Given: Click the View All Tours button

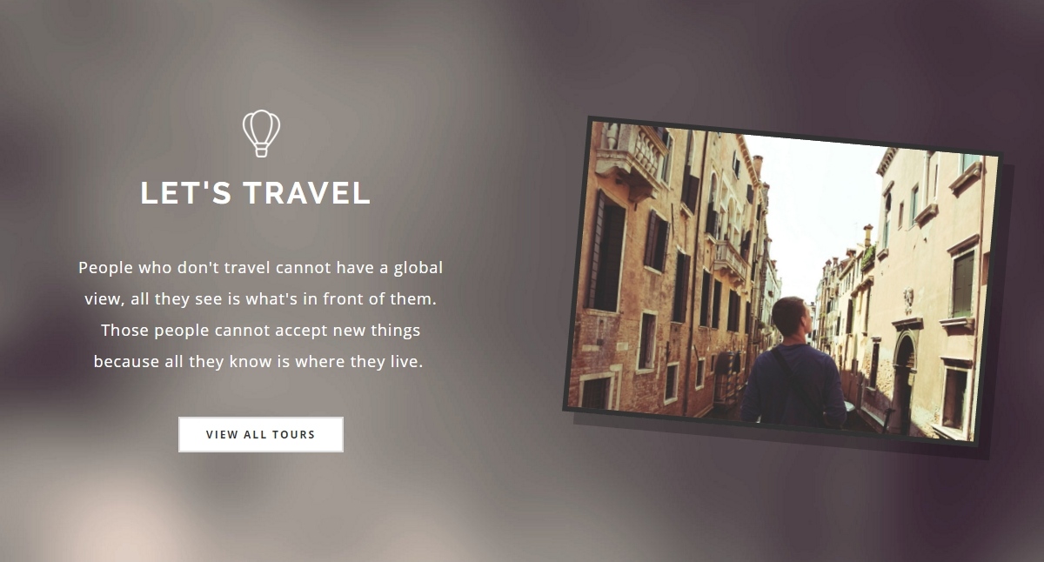Looking at the screenshot, I should pyautogui.click(x=261, y=435).
